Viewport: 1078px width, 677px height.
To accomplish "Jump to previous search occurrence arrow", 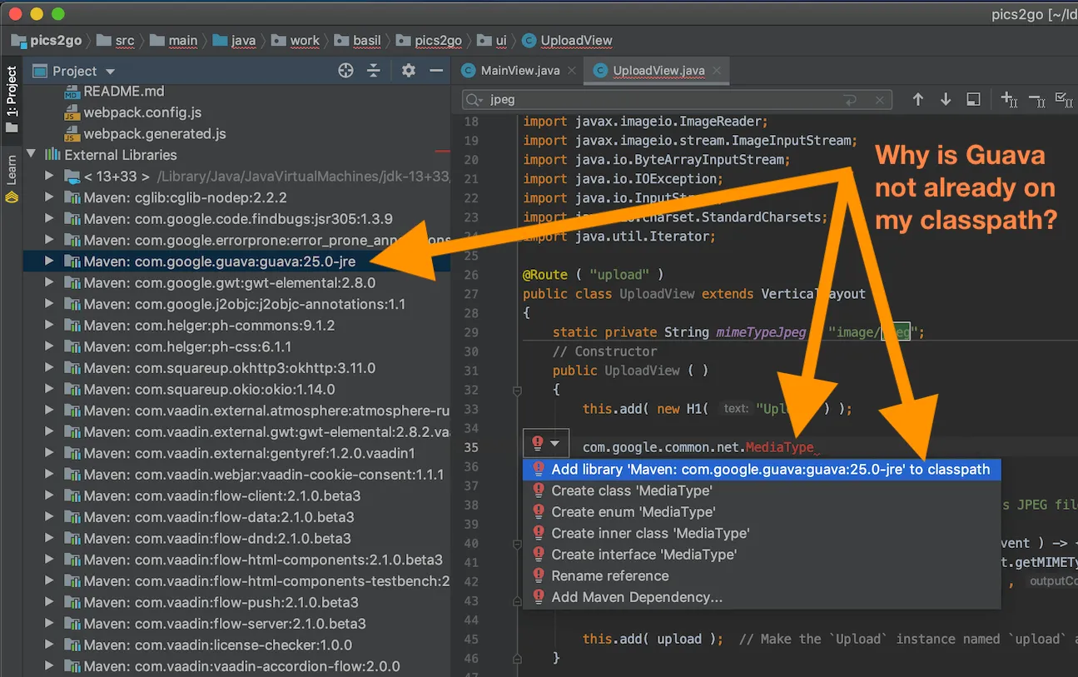I will (x=918, y=99).
